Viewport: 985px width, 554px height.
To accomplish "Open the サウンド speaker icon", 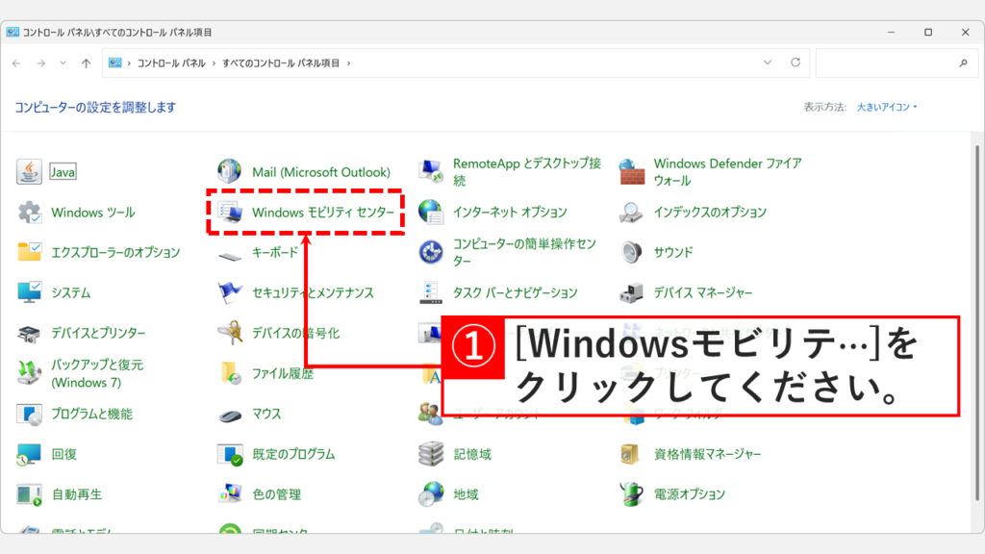I will pos(631,252).
